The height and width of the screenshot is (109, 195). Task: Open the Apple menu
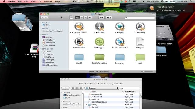(4, 2)
